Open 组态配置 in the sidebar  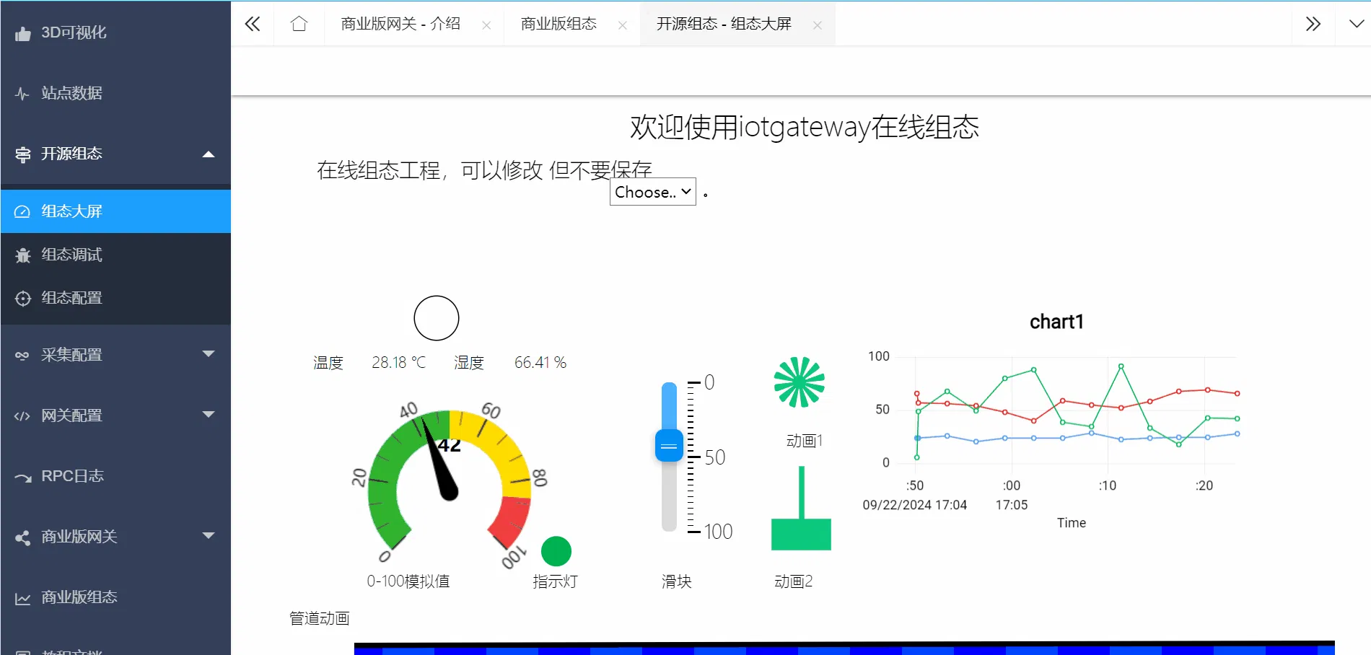click(x=71, y=298)
